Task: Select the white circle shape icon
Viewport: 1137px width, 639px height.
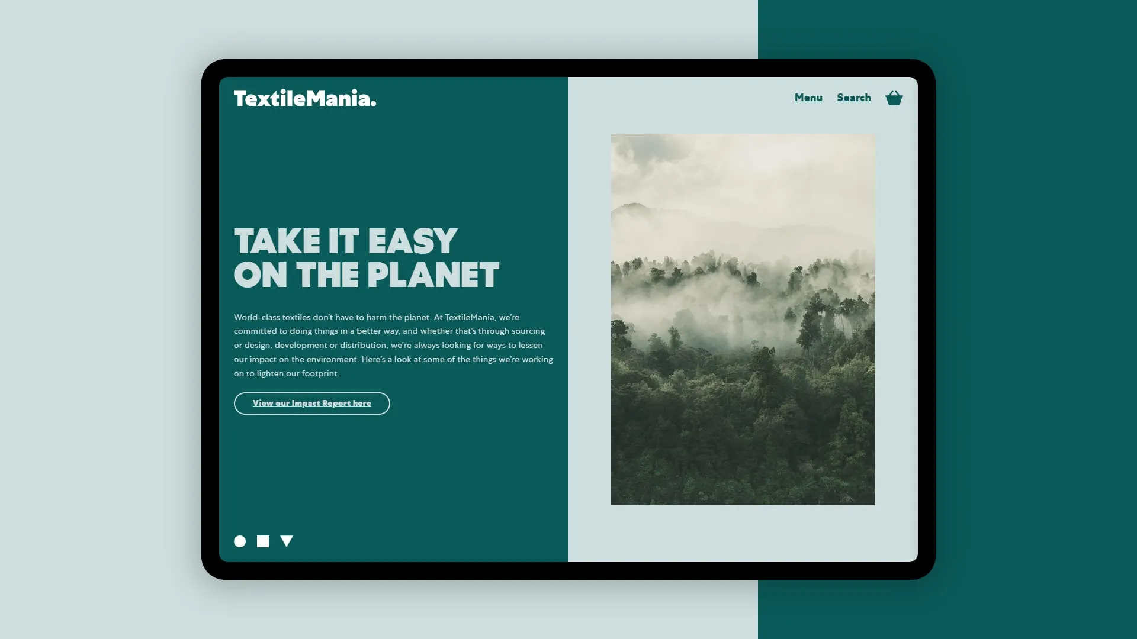Action: [x=240, y=541]
